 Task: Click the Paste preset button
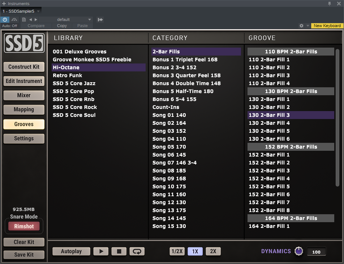coord(82,26)
